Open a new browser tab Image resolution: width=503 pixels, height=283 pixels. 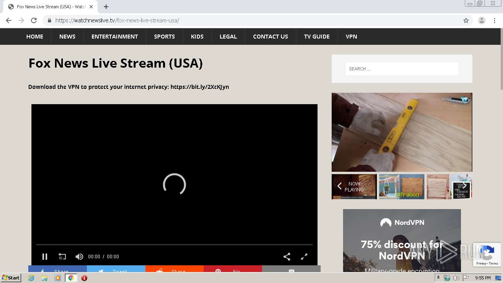coord(106,7)
